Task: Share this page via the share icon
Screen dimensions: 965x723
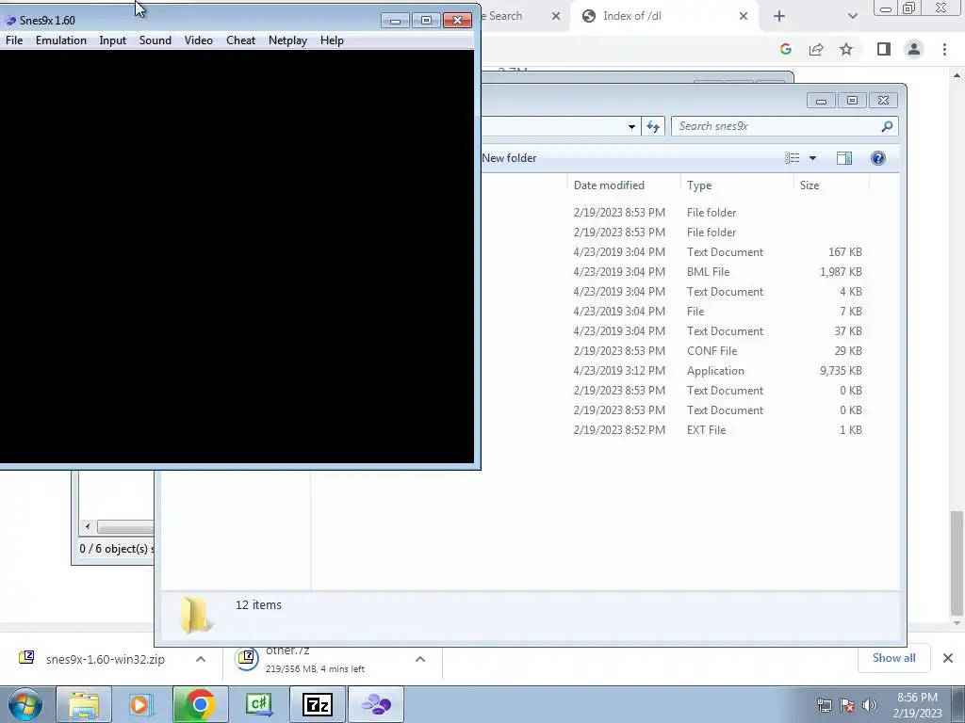Action: [816, 49]
